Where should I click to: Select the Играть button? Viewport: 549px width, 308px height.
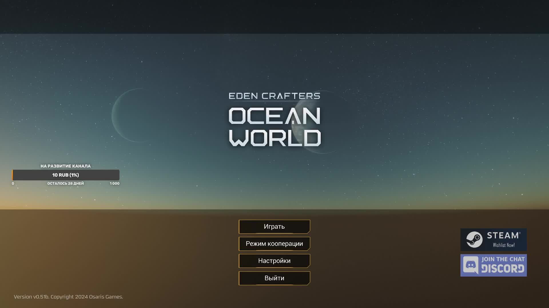point(274,226)
